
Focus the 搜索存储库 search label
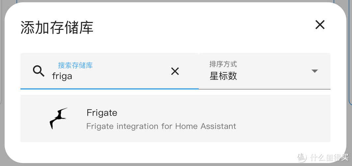(x=75, y=65)
